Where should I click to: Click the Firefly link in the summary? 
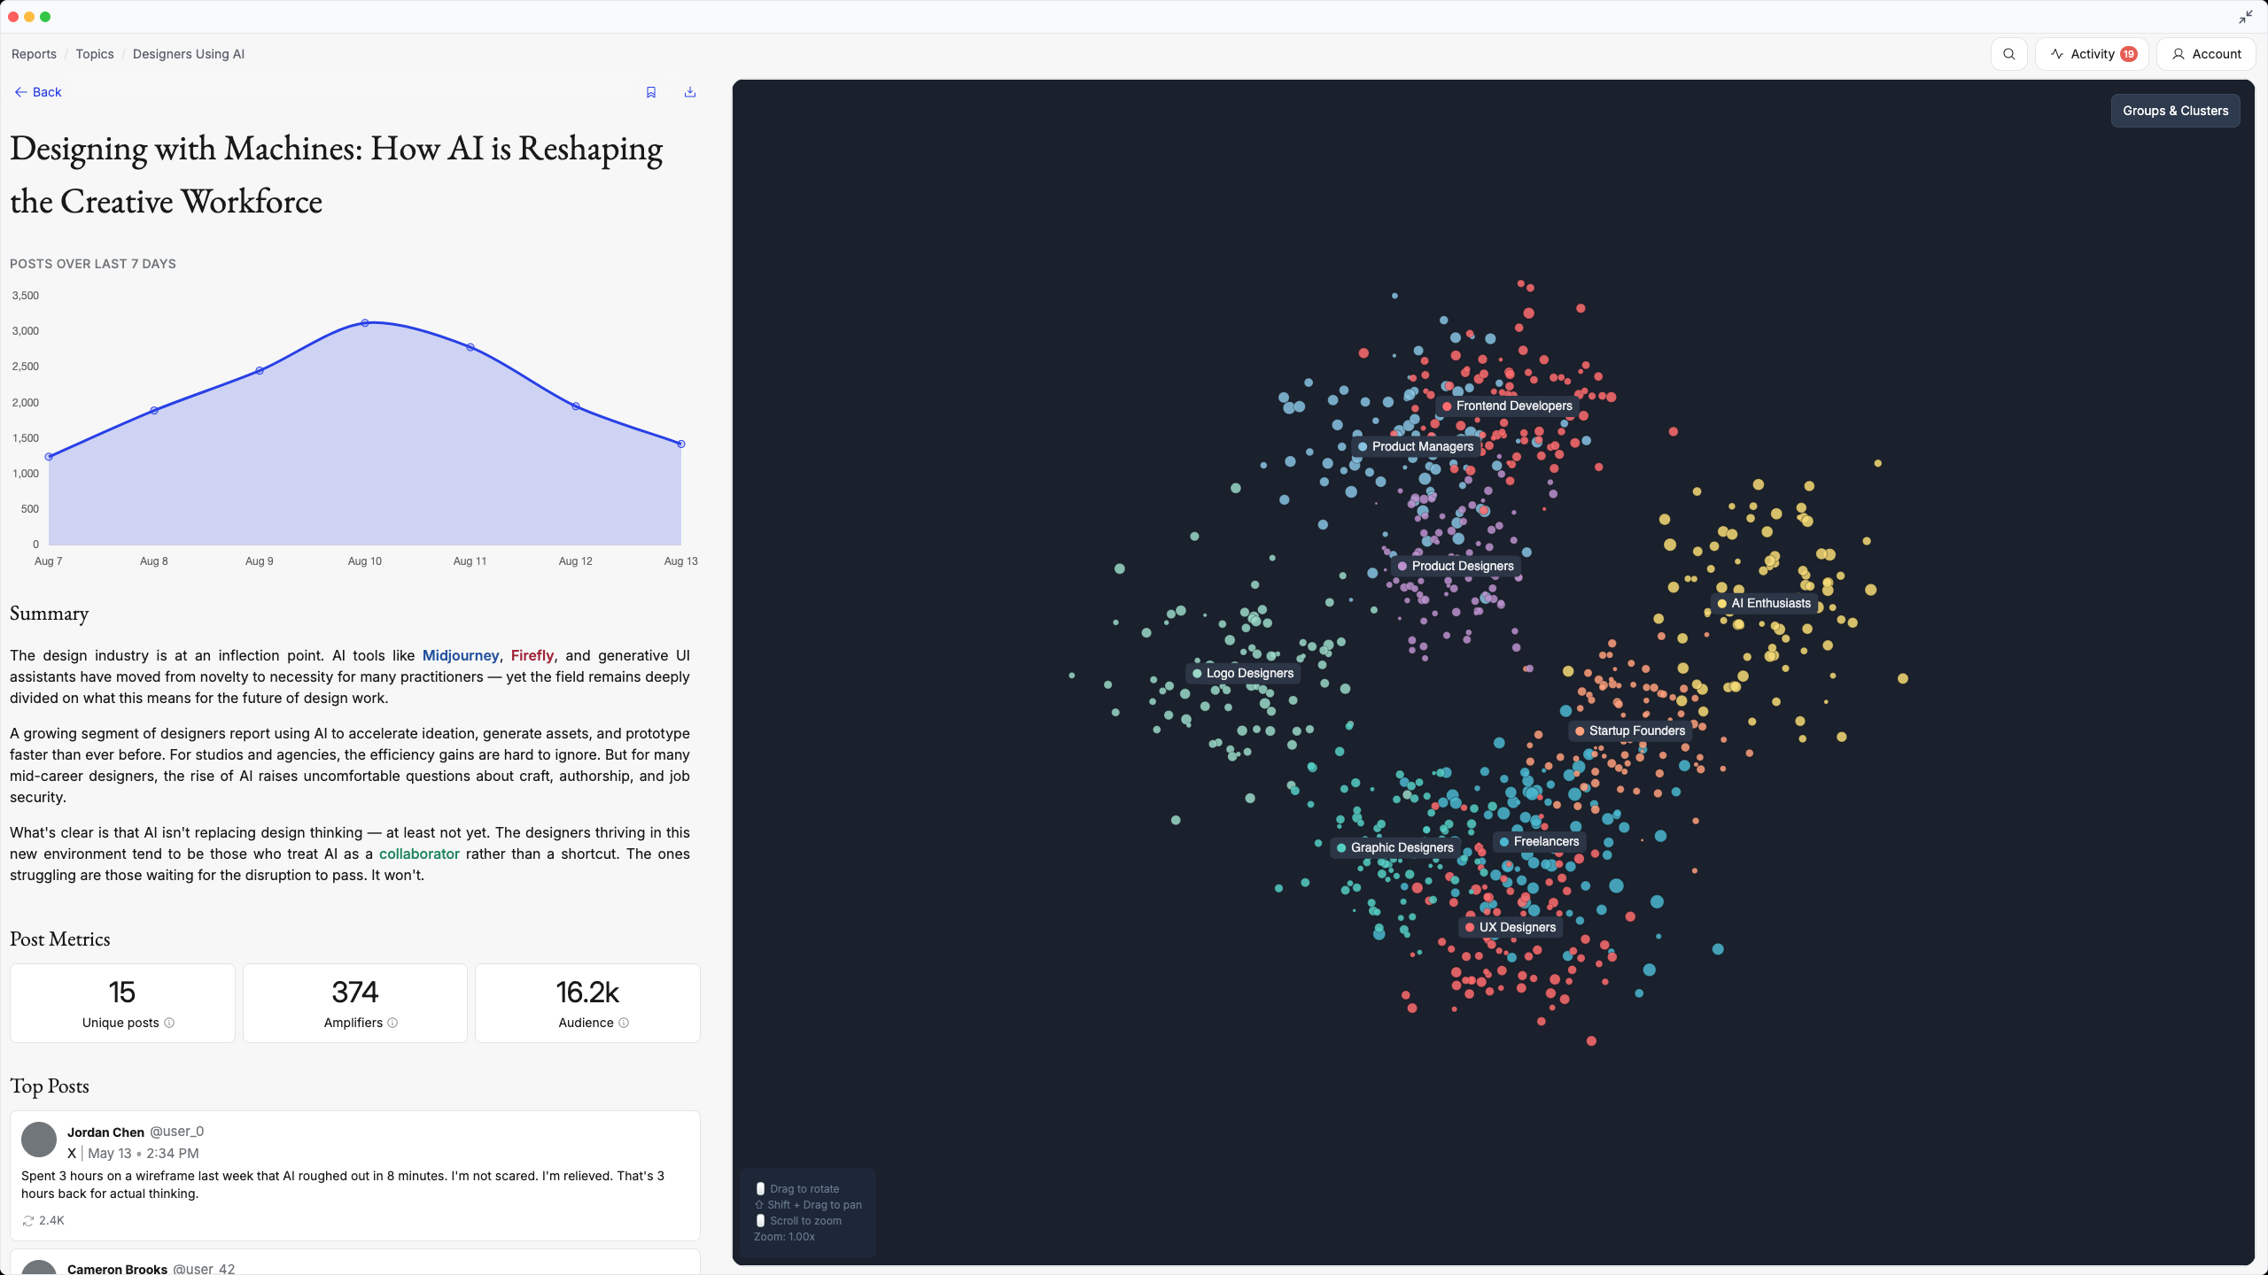point(532,655)
